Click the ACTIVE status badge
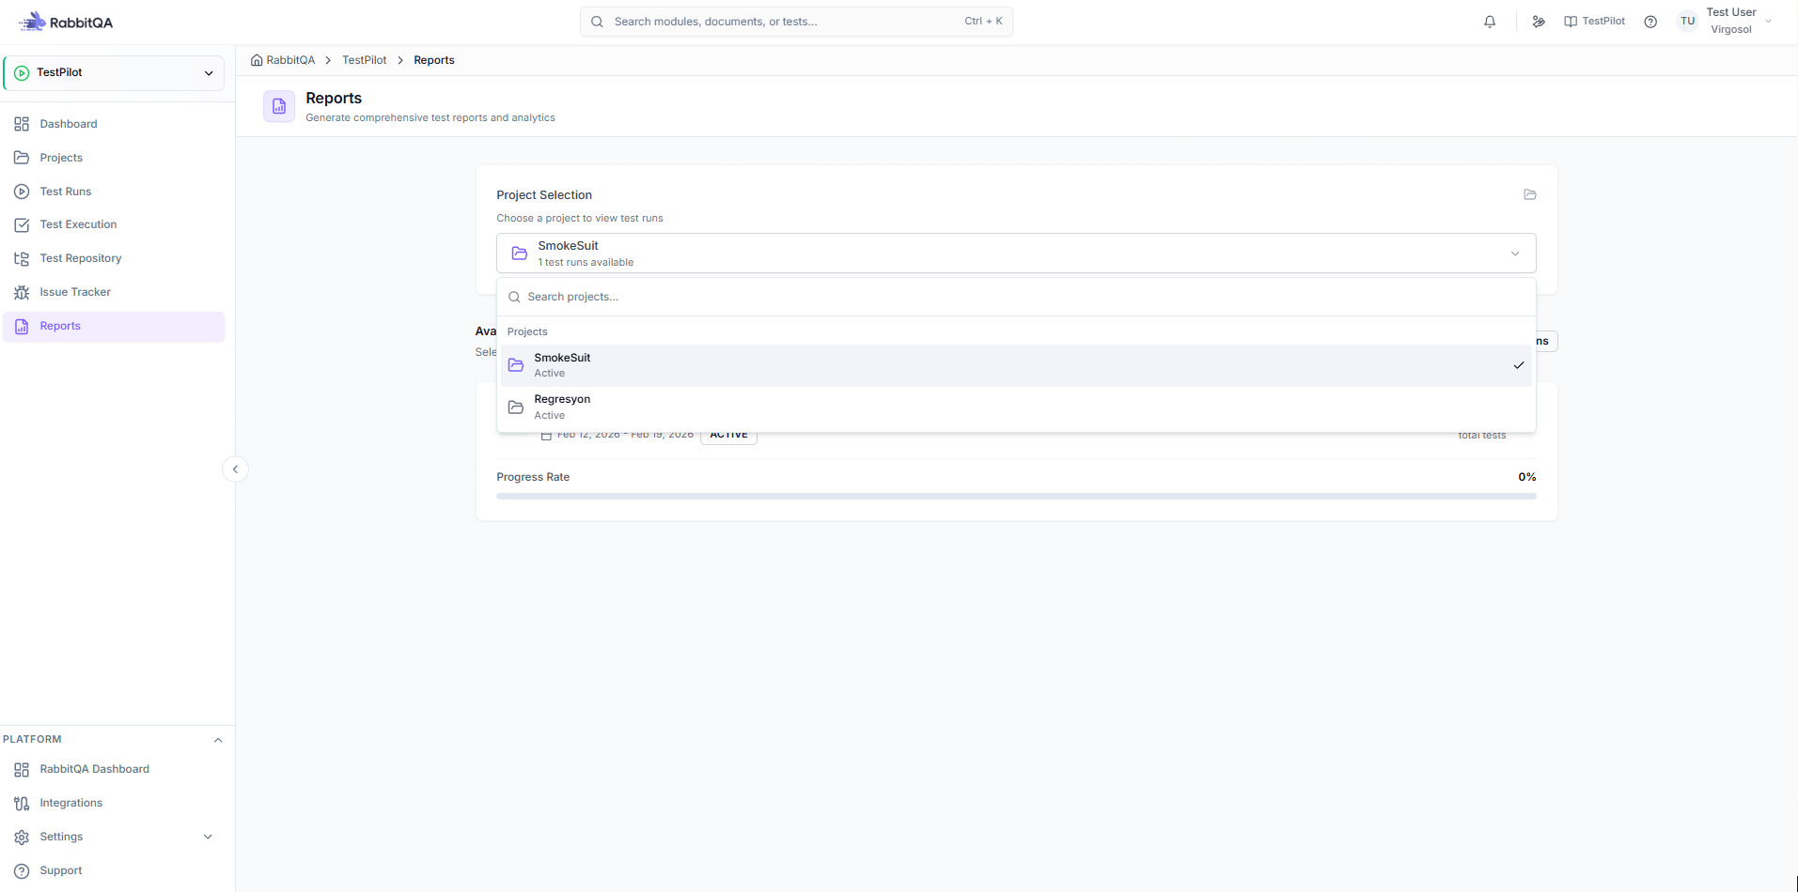 pyautogui.click(x=728, y=435)
